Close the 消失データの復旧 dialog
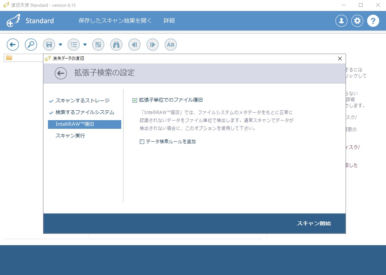The image size is (386, 275). pos(340,59)
